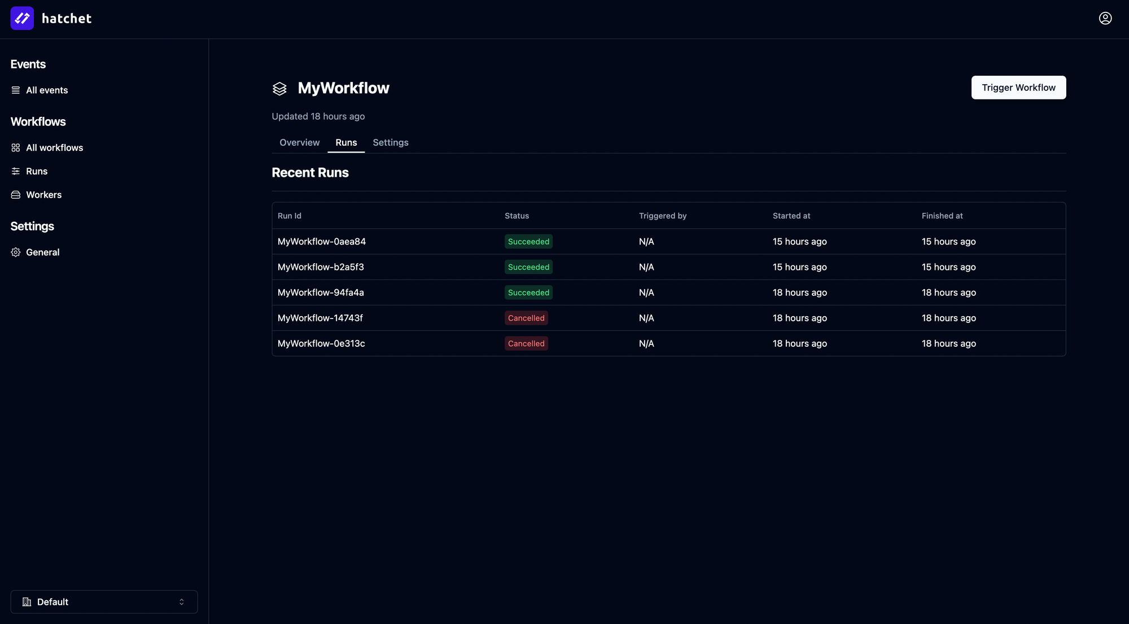The height and width of the screenshot is (624, 1129).
Task: Select the Runs filter icon in sidebar
Action: 15,171
